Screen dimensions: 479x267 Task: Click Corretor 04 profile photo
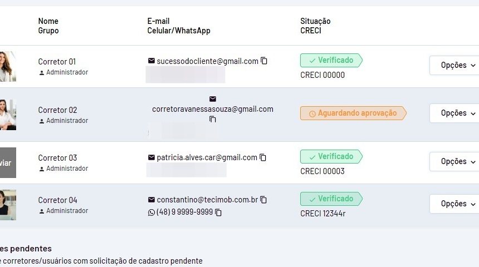coord(8,205)
